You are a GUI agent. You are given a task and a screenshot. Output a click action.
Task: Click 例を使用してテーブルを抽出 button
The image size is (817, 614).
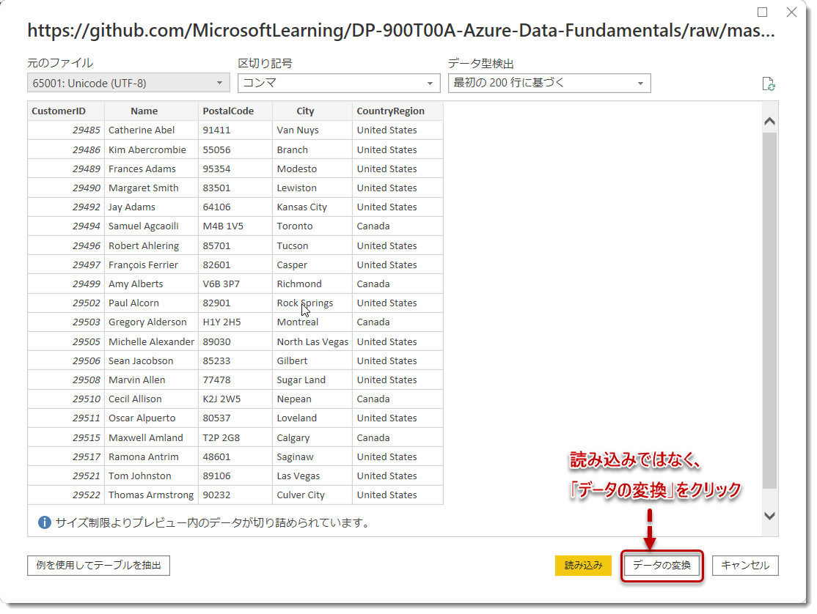pos(98,566)
